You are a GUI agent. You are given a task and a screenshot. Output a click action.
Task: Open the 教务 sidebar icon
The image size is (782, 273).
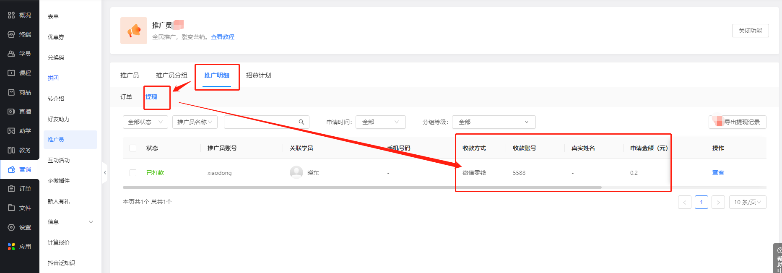click(x=11, y=150)
